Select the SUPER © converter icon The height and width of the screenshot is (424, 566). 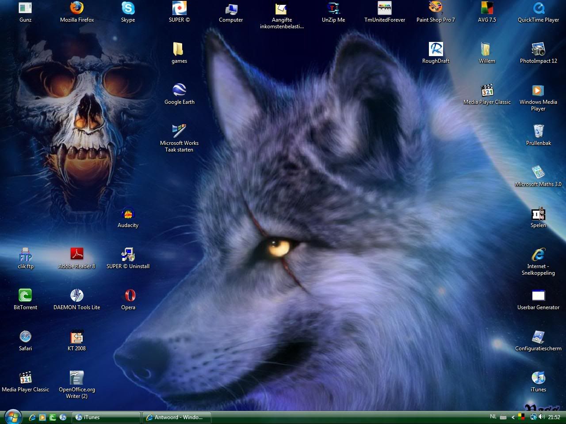[179, 12]
